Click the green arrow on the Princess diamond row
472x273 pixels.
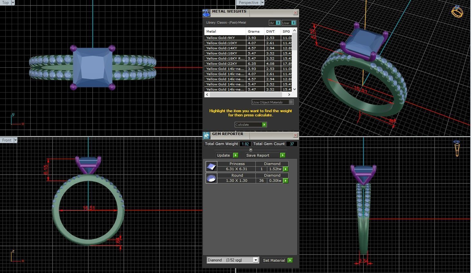click(x=286, y=169)
